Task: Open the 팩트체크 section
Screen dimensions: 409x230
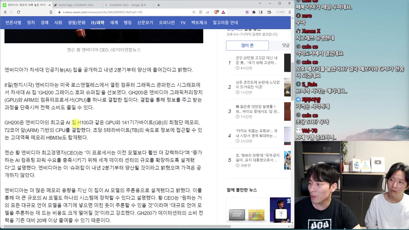Action: (x=199, y=23)
